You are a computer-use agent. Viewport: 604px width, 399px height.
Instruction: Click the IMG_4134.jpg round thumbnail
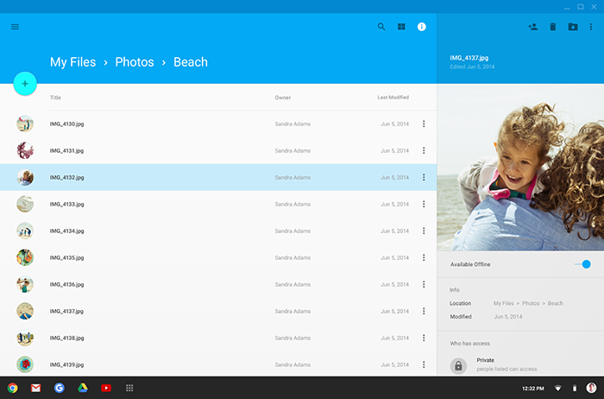(x=25, y=231)
